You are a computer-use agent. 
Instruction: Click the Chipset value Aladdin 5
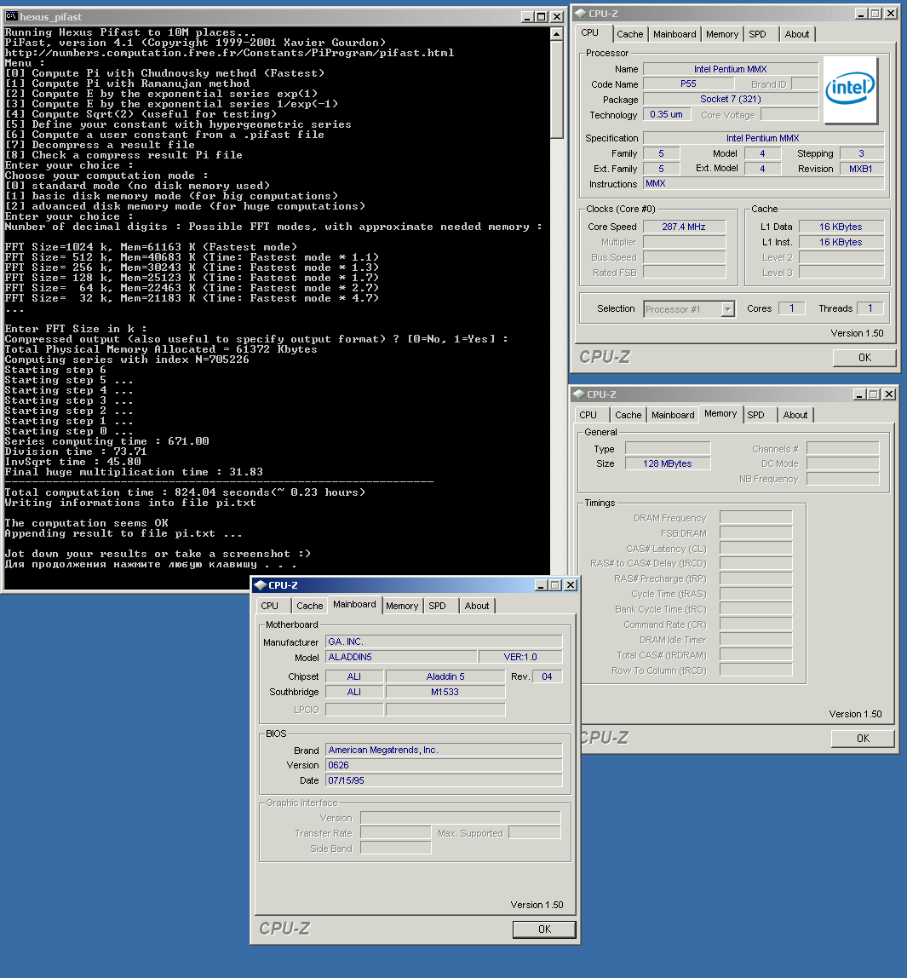[x=445, y=676]
